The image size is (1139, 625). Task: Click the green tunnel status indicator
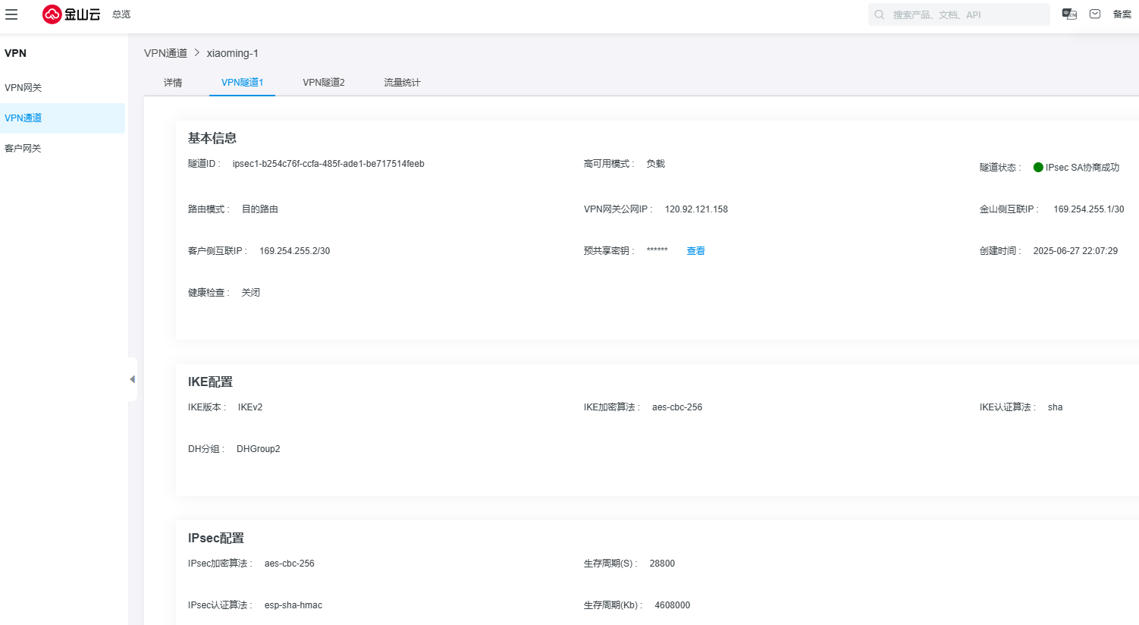pos(1038,168)
